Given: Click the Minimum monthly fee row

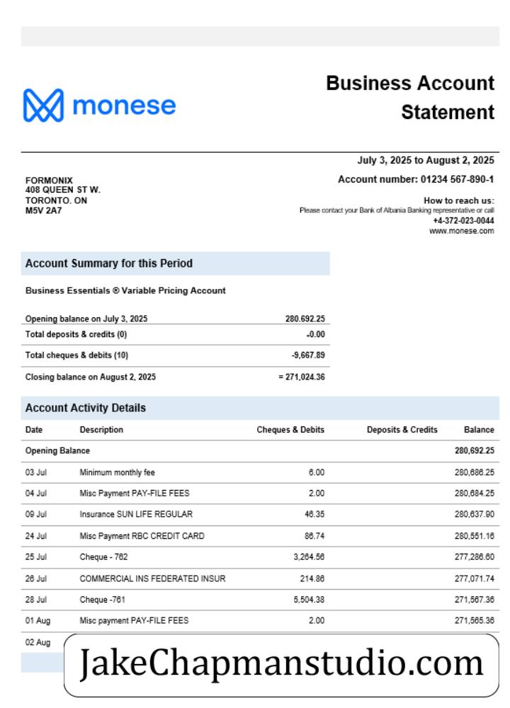Looking at the screenshot, I should [260, 472].
